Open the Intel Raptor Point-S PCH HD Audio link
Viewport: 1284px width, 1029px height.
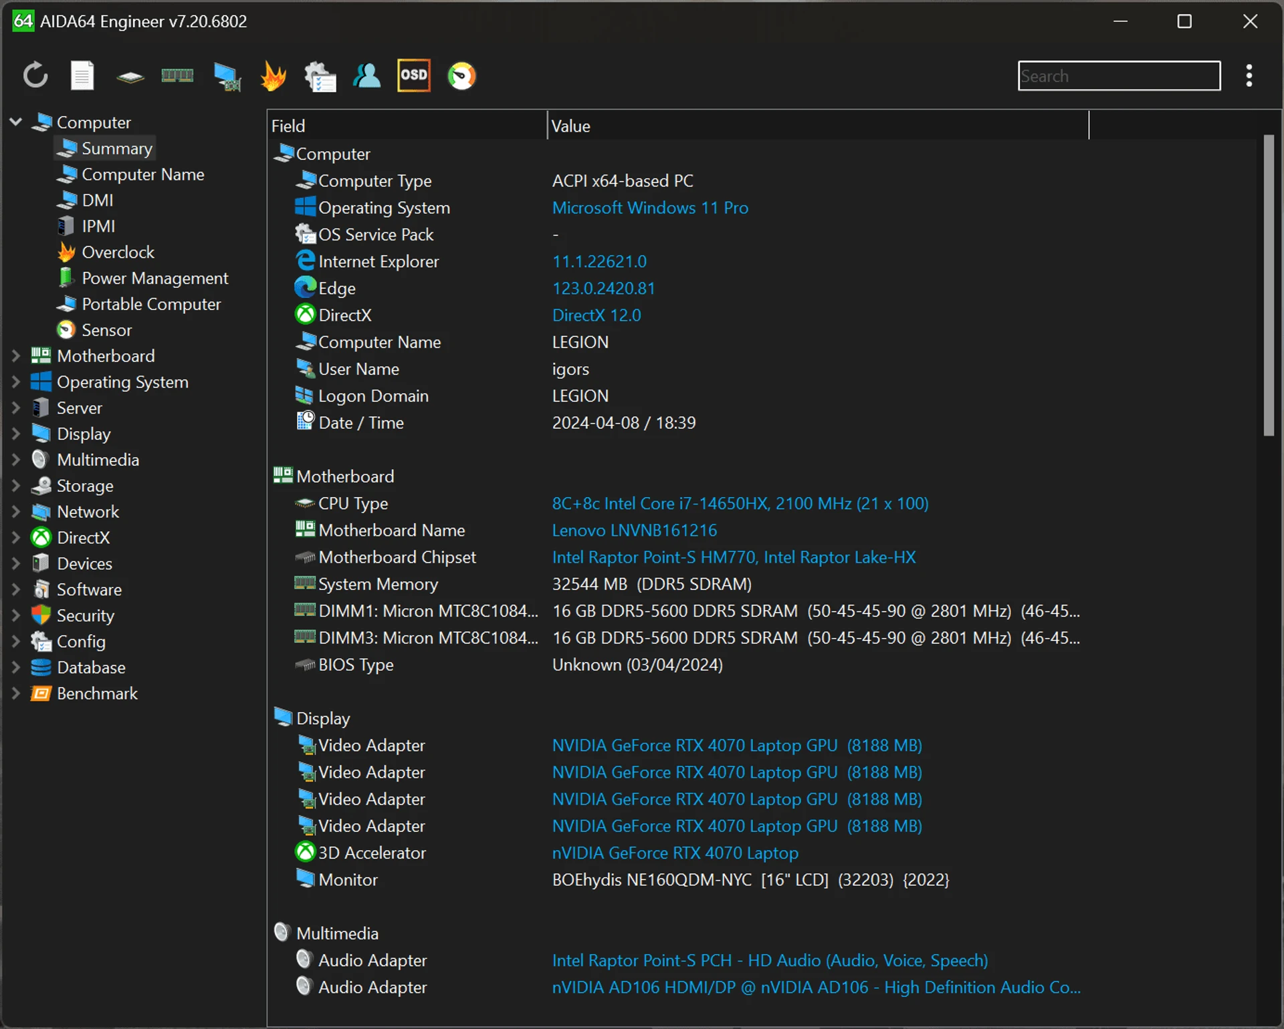coord(770,962)
